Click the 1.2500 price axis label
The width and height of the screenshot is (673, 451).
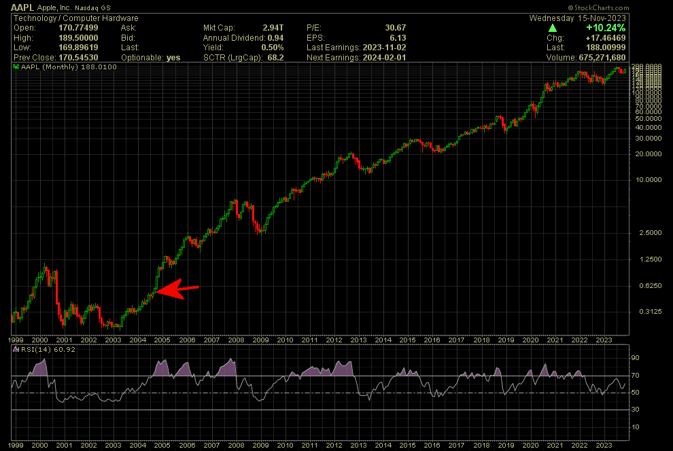pos(651,259)
